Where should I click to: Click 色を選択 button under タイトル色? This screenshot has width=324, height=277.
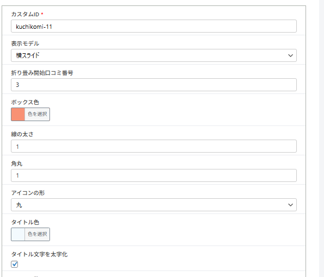(x=38, y=235)
